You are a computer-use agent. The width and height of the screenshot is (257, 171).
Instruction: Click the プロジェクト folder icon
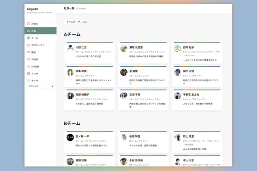tap(28, 45)
